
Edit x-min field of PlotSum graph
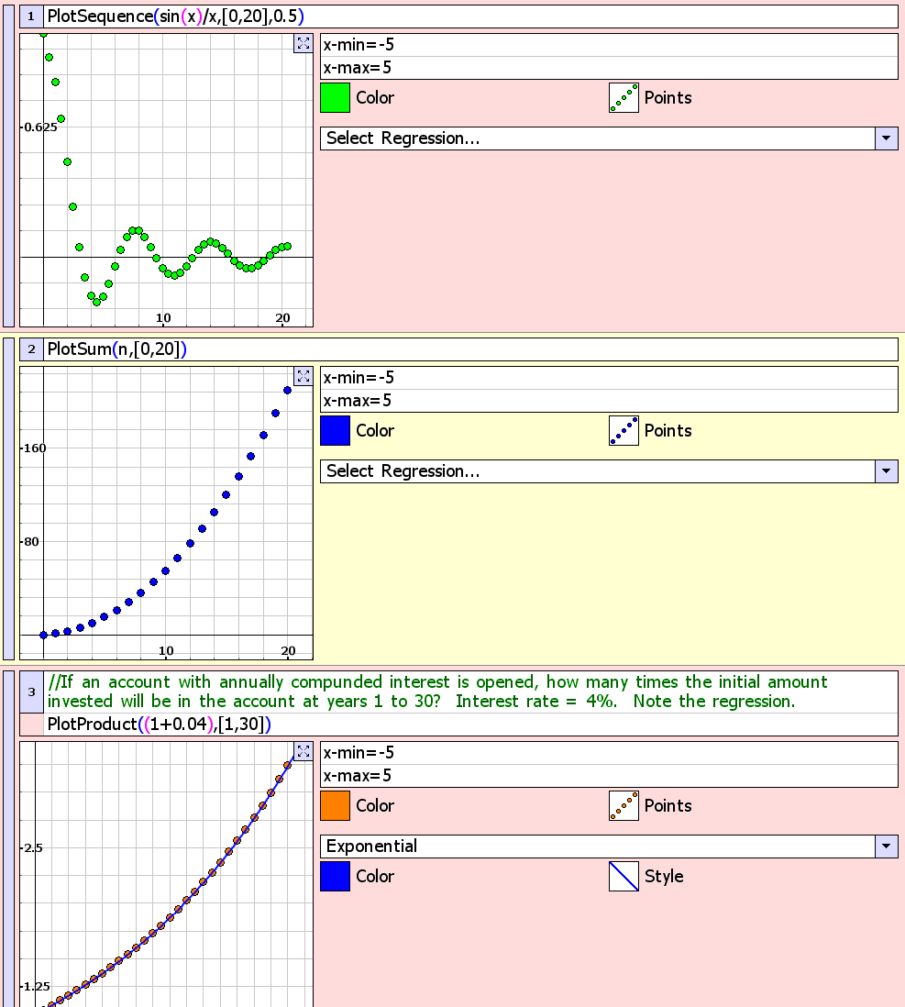(609, 378)
